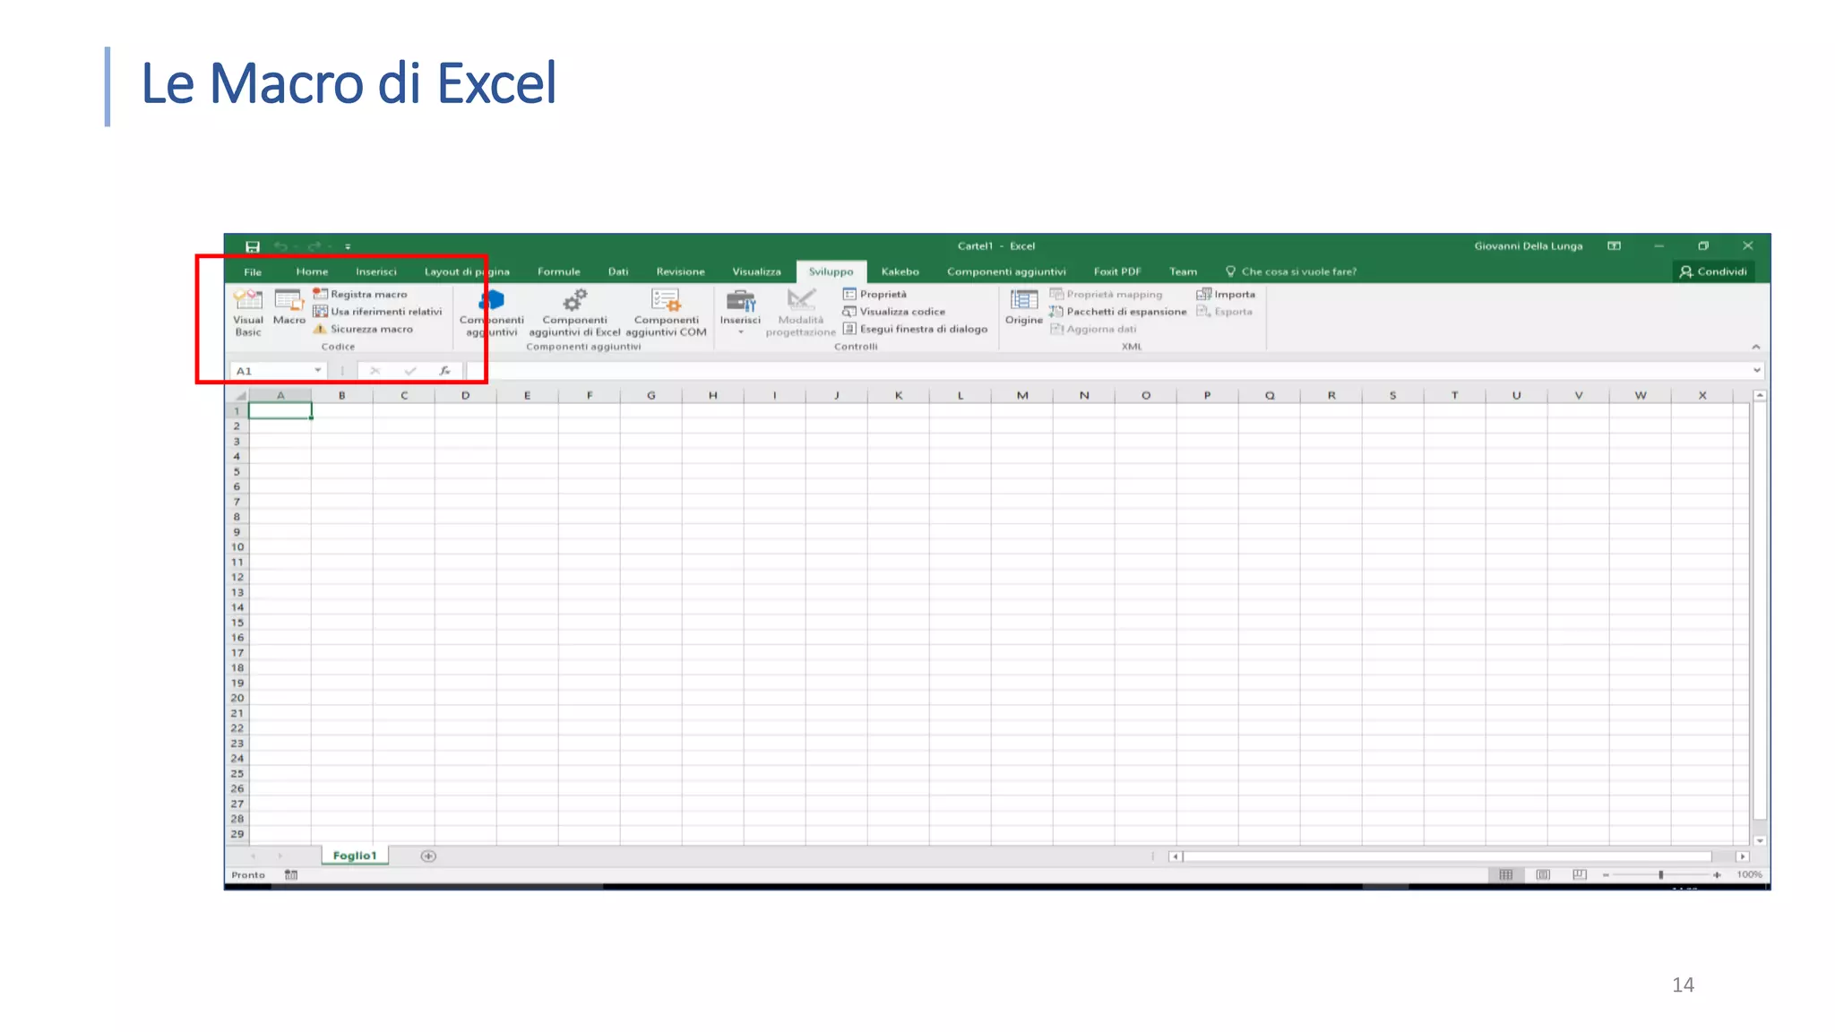The height and width of the screenshot is (1032, 1835).
Task: Open the Macro list button
Action: (x=289, y=306)
